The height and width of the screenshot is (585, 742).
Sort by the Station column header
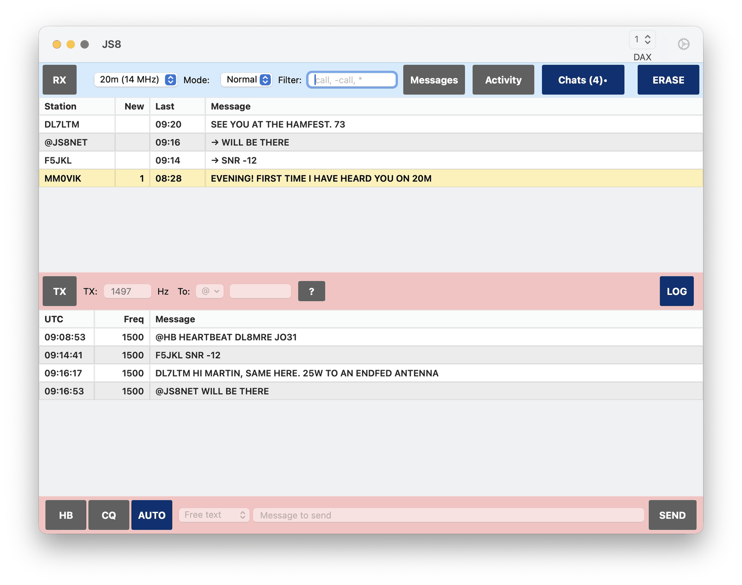(77, 106)
